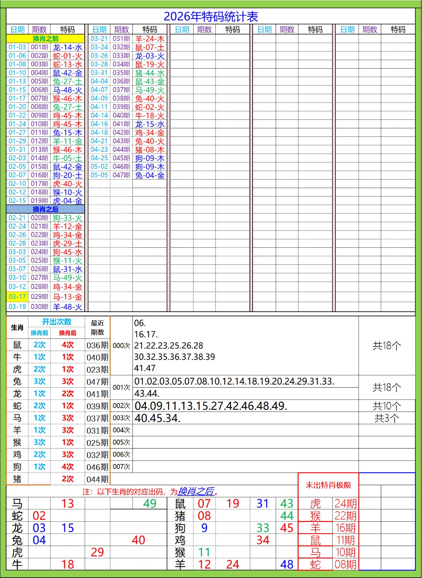The height and width of the screenshot is (578, 422).
Task: Click the date cell 02-15
Action: pyautogui.click(x=17, y=200)
